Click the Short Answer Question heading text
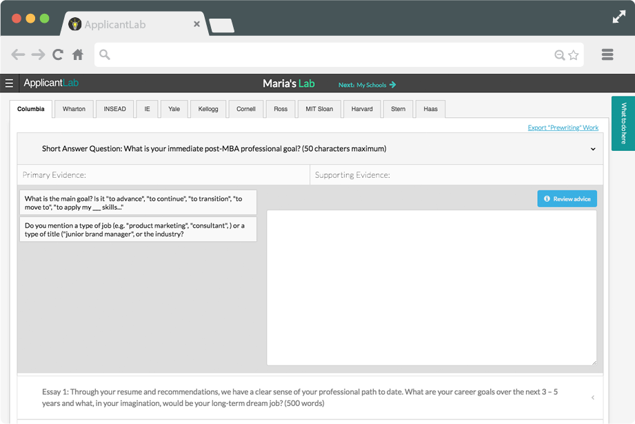 (x=214, y=149)
